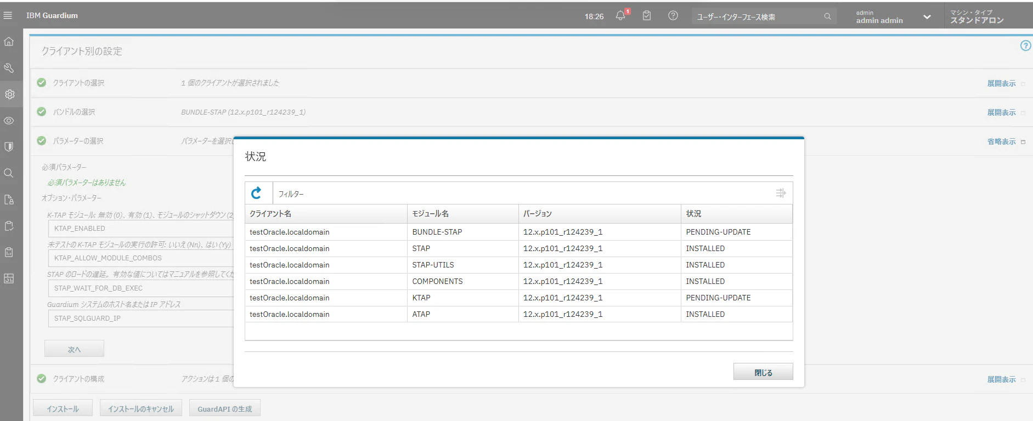Screen dimensions: 1033x421
Task: Select the KTAP module cell
Action: (x=463, y=298)
